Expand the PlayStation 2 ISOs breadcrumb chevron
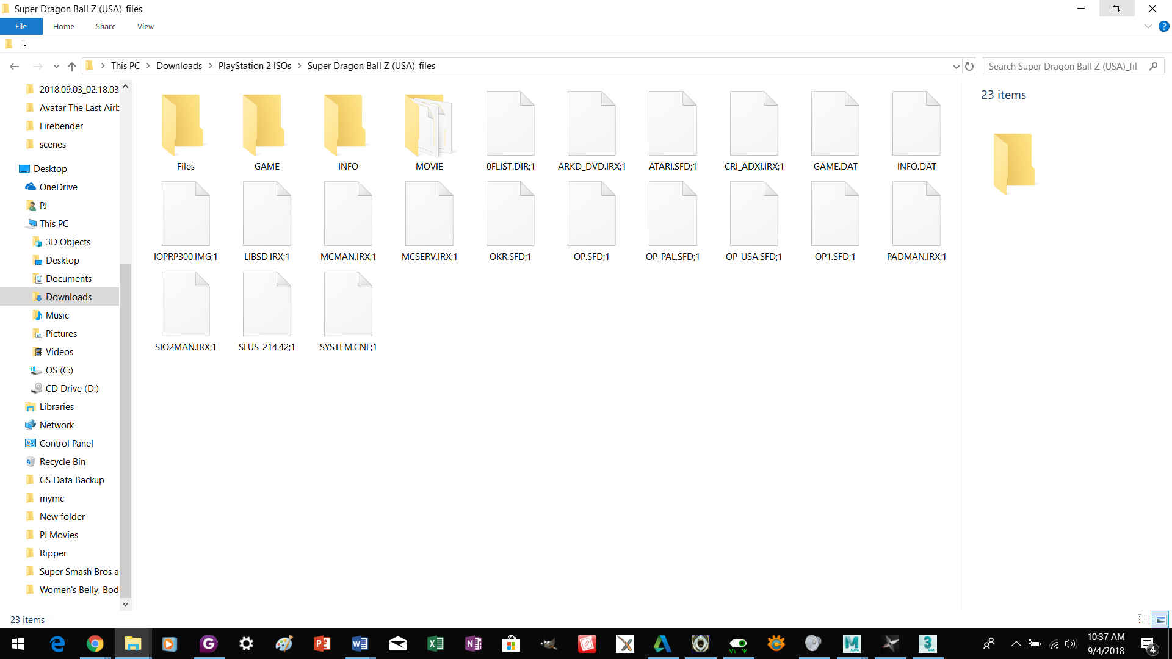 tap(299, 66)
